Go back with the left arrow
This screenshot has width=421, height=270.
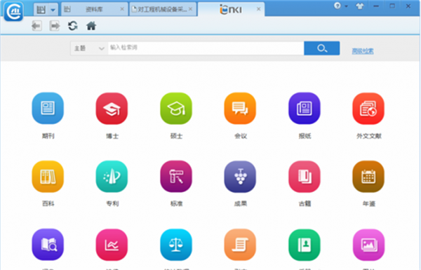(36, 26)
